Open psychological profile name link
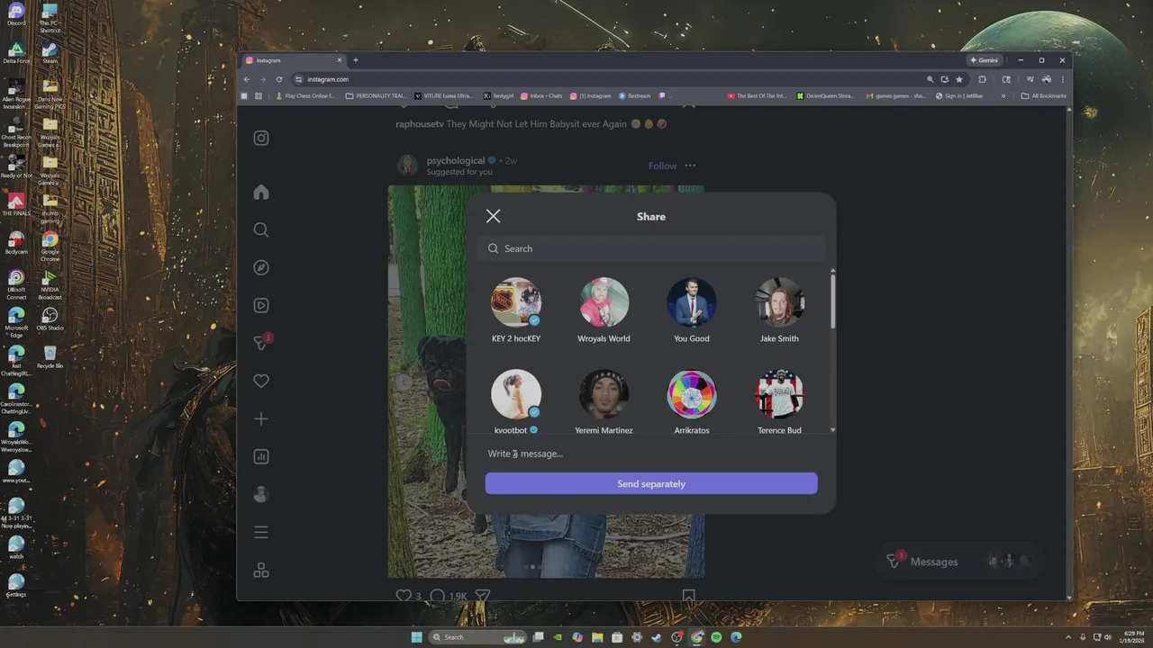 pyautogui.click(x=456, y=160)
